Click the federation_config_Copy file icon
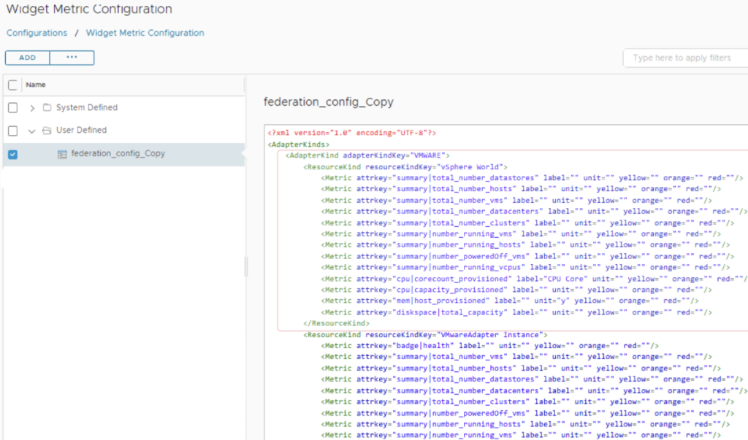The height and width of the screenshot is (440, 748). 62,154
